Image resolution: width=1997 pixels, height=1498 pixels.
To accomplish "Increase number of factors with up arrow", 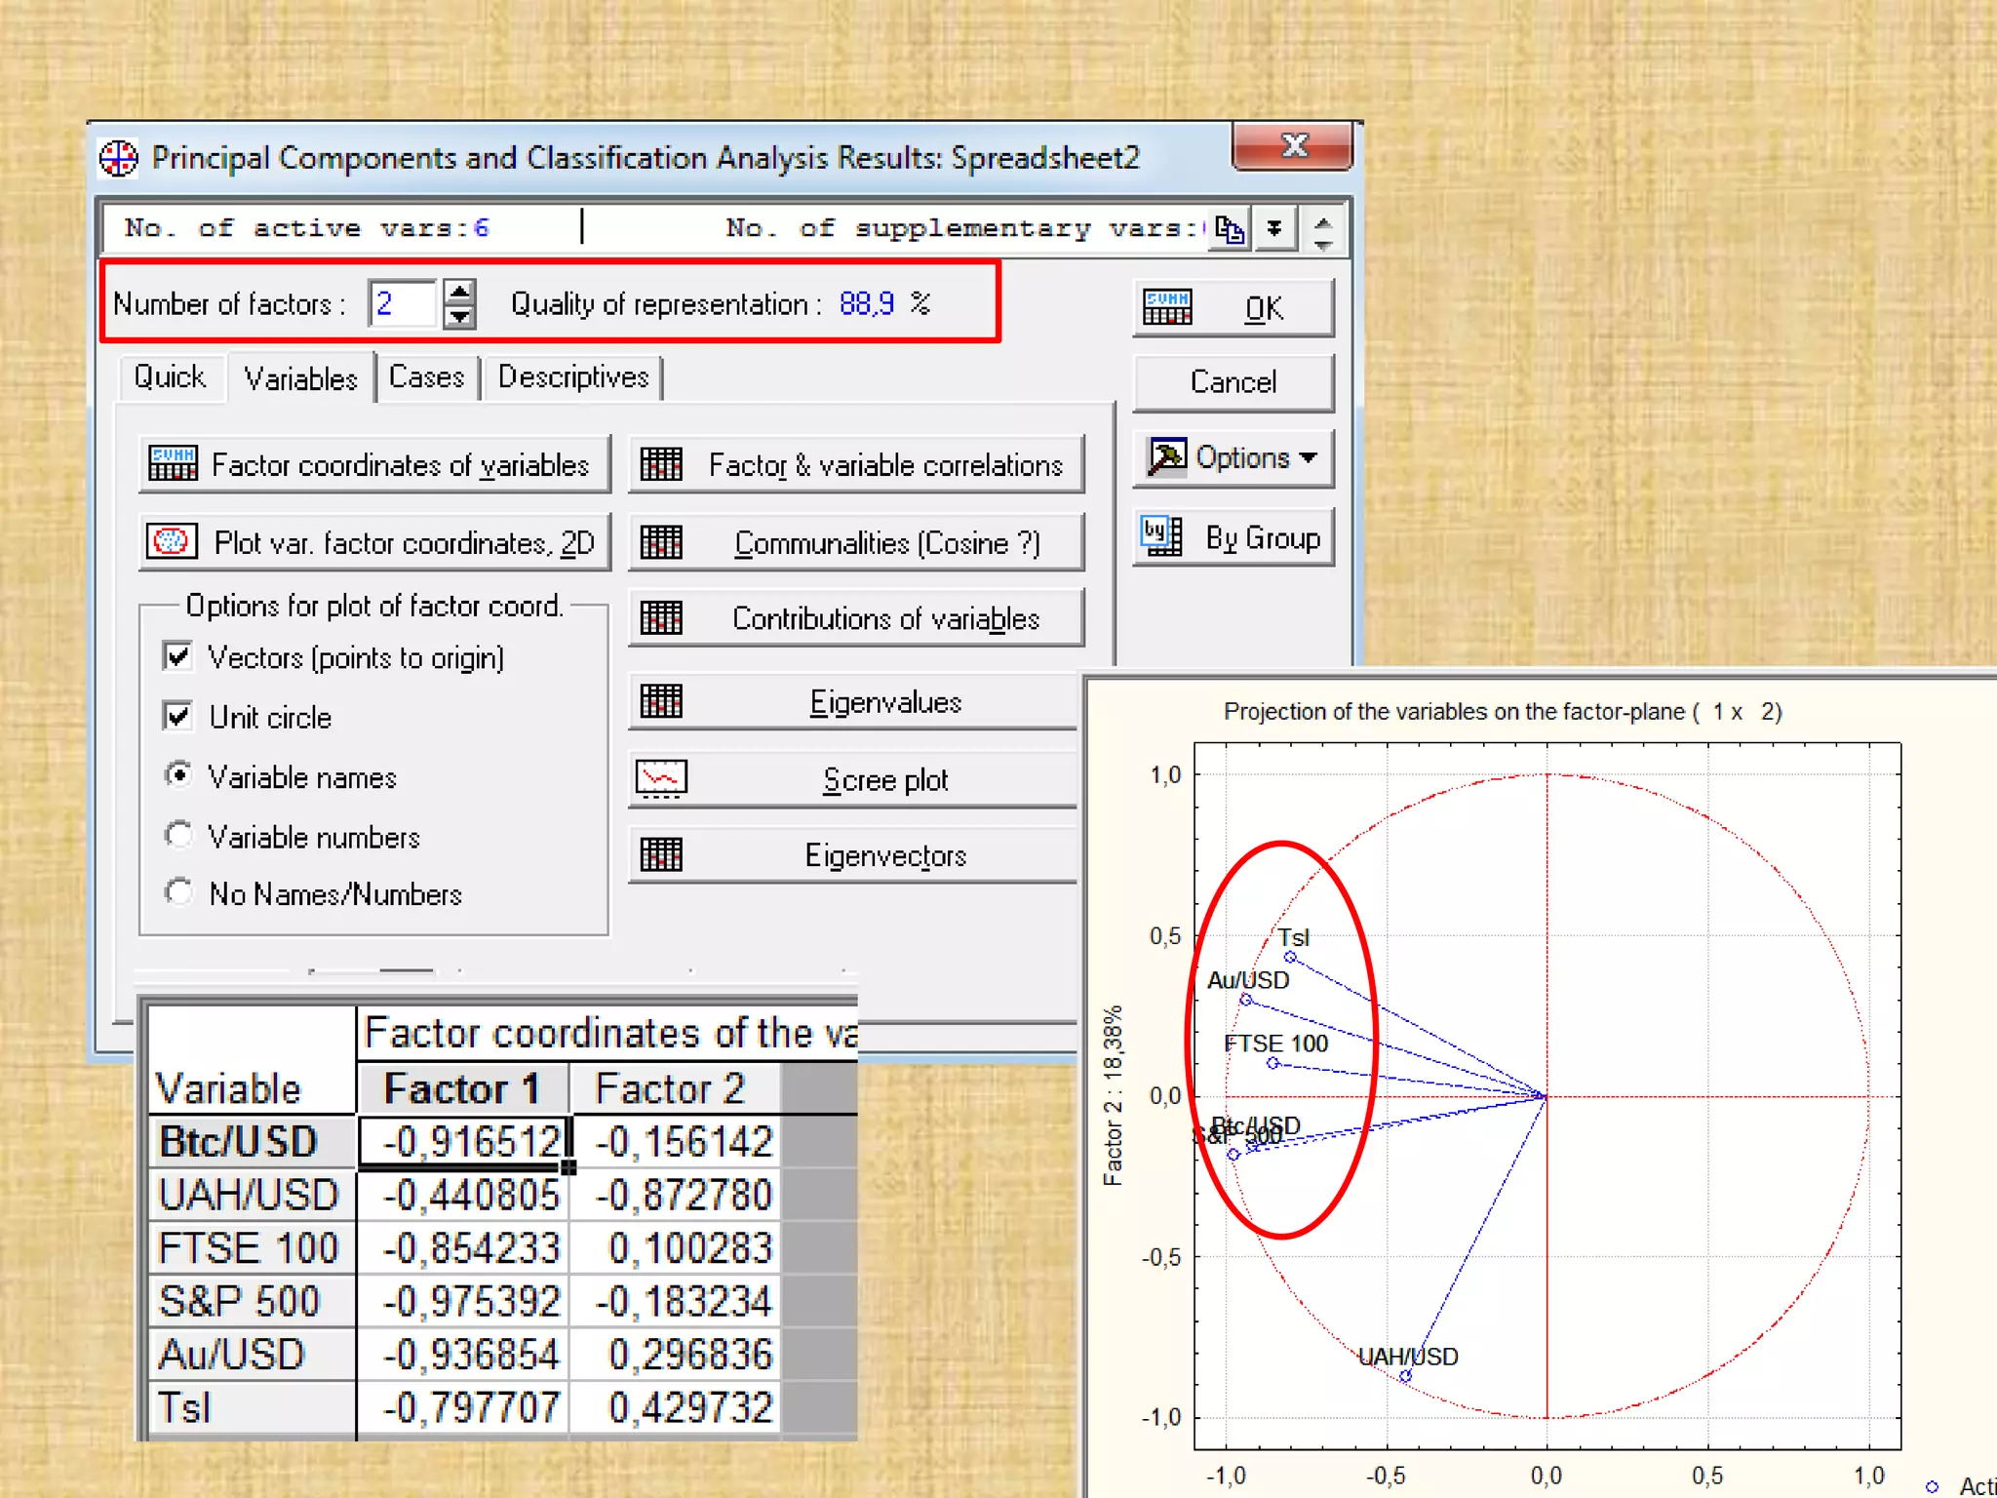I will point(459,292).
